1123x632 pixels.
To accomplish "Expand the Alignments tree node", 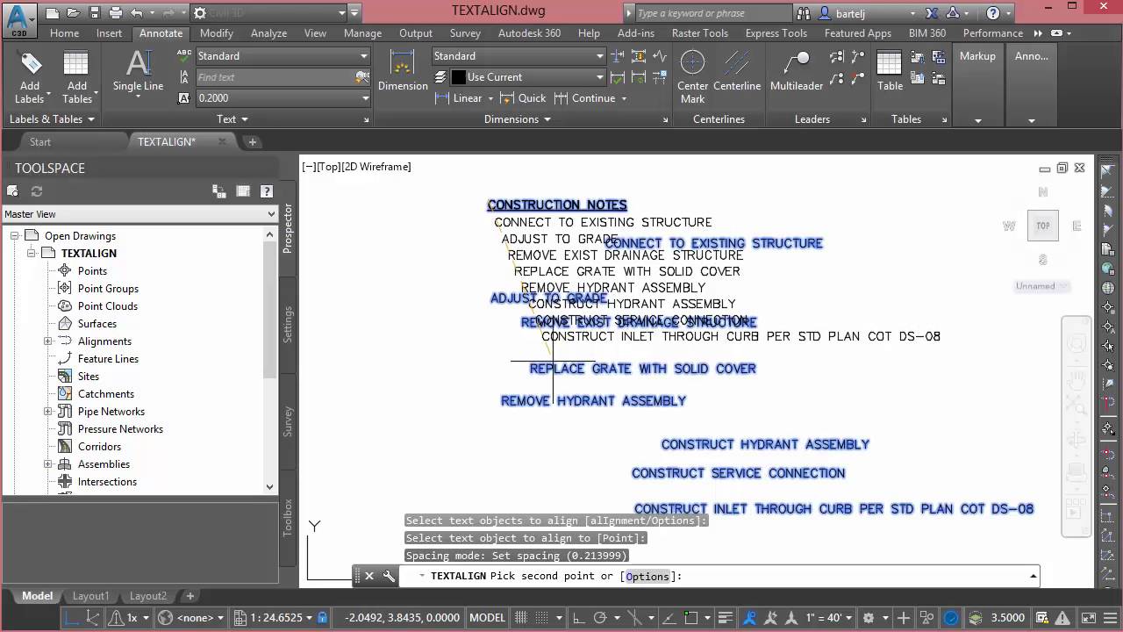I will (48, 341).
